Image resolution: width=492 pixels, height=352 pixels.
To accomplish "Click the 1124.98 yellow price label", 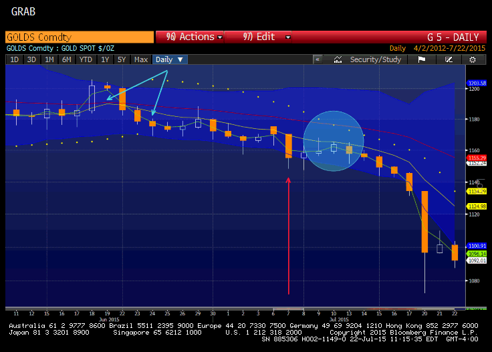I will (x=477, y=206).
